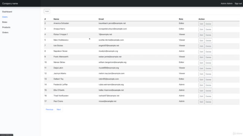This screenshot has width=243, height=136.
Task: Delete user Marc Hodkiewicz
Action: pyautogui.click(x=208, y=40)
